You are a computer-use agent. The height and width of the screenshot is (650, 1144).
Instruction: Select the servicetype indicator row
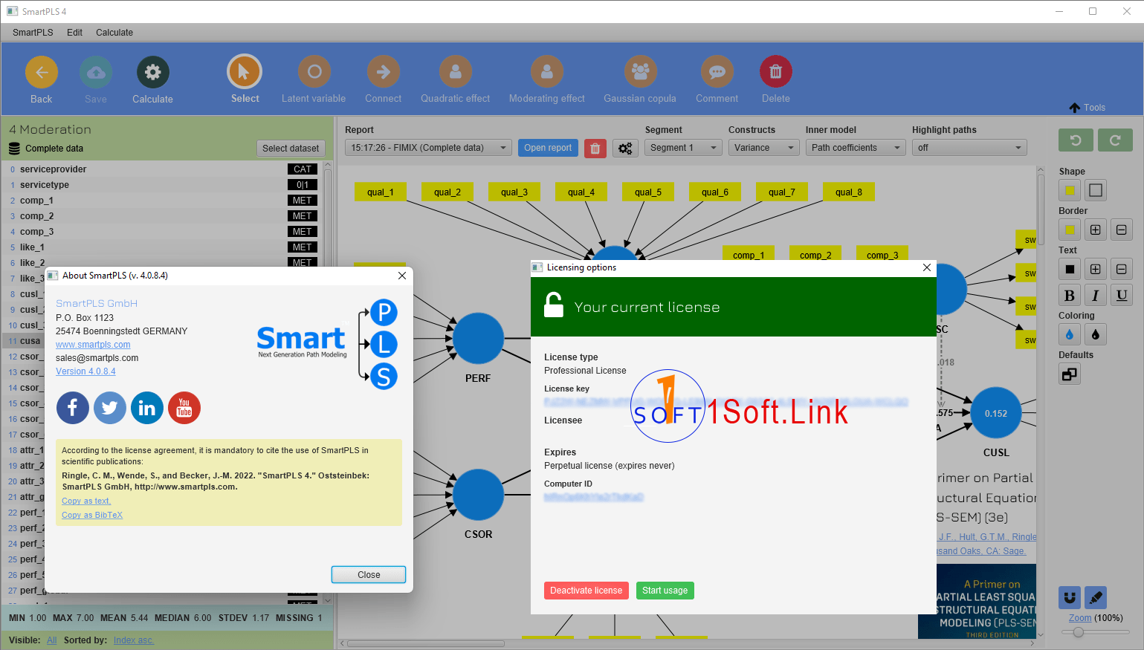click(164, 185)
